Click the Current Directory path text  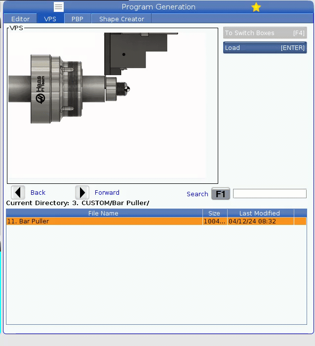[x=78, y=203]
